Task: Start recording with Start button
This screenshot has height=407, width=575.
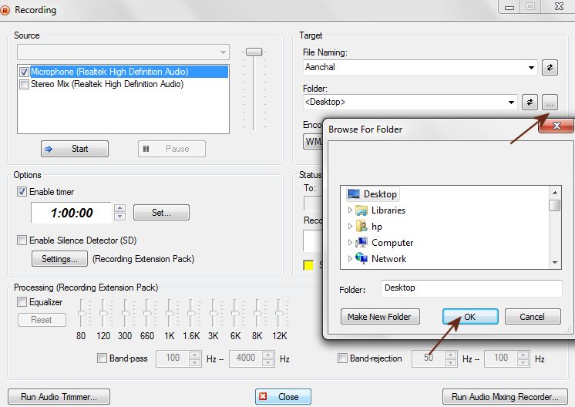Action: coord(75,149)
